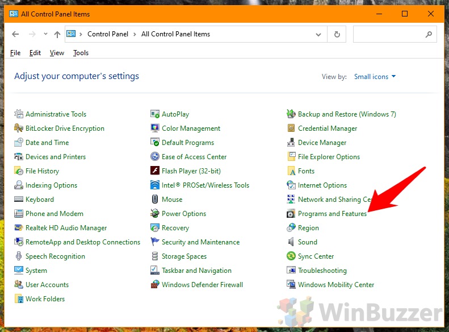Image resolution: width=449 pixels, height=332 pixels.
Task: Click the Control Panel breadcrumb
Action: [108, 34]
